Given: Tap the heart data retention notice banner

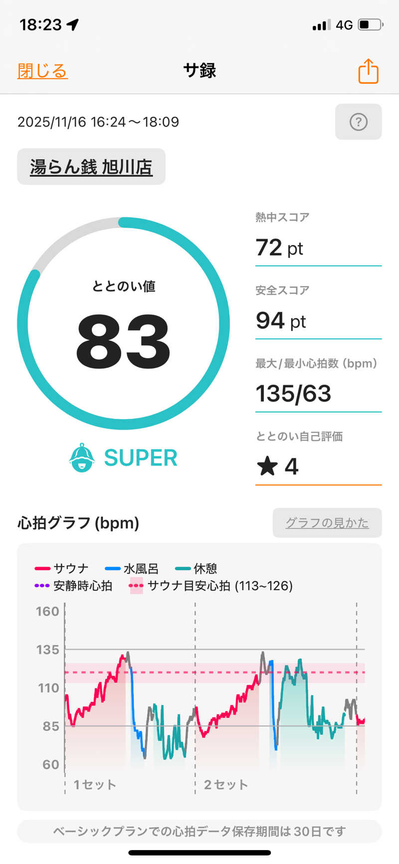Looking at the screenshot, I should tap(199, 831).
